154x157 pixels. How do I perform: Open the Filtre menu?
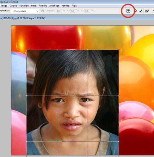pos(34,6)
